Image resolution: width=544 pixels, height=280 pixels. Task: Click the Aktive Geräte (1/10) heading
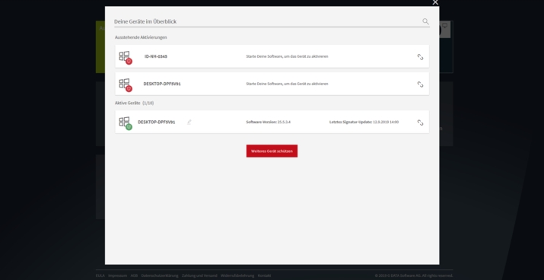[x=134, y=103]
